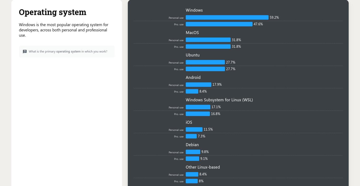360x186 pixels.
Task: Click the Android Pro. use bar
Action: 192,91
